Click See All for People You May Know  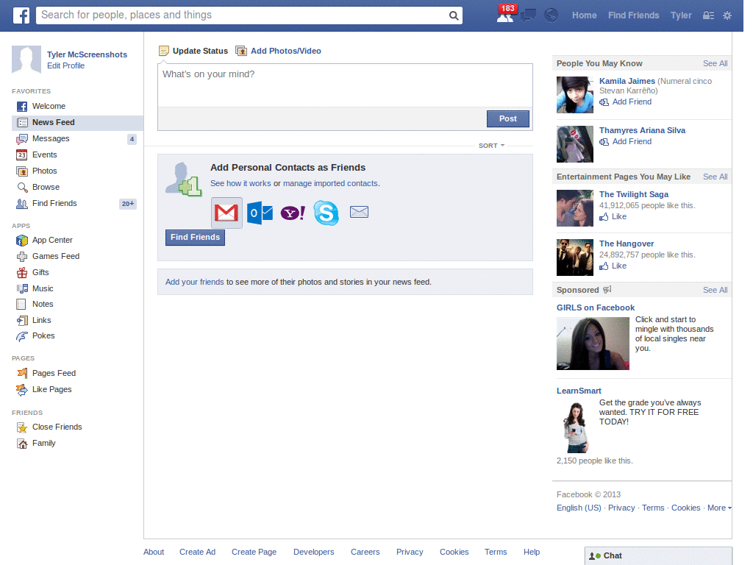715,63
